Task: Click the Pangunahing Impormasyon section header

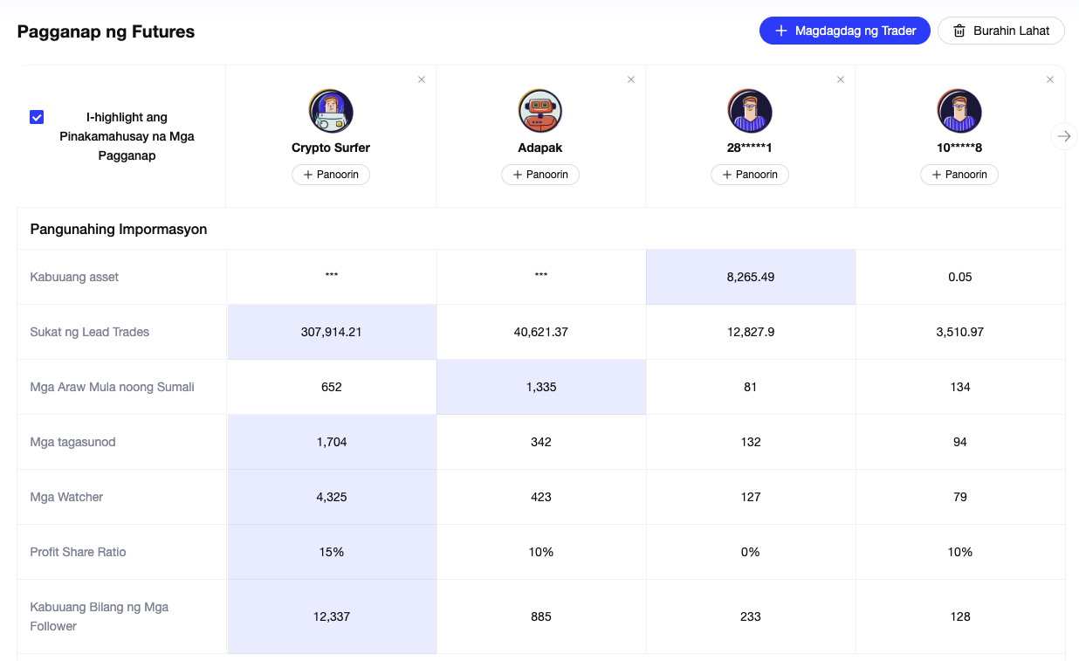Action: click(x=119, y=230)
